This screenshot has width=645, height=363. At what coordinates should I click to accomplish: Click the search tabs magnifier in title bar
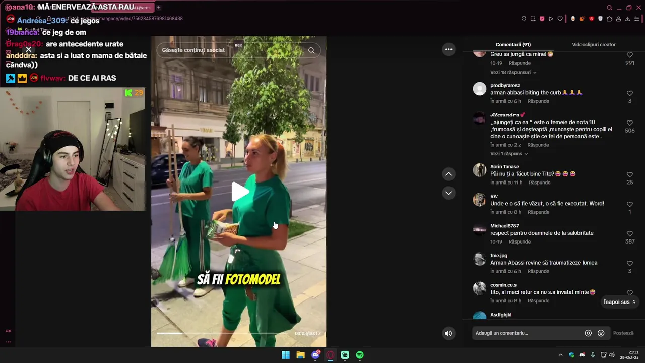click(x=609, y=8)
